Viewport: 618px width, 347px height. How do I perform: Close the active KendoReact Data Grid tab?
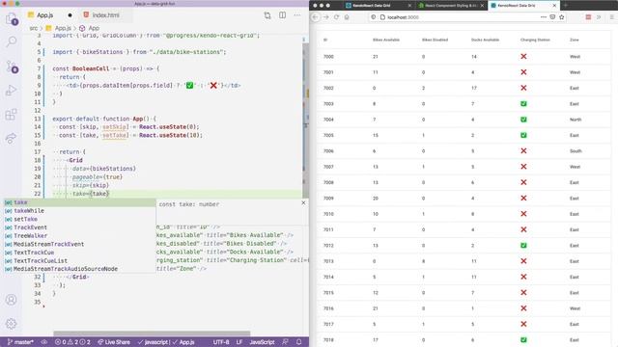coord(554,6)
